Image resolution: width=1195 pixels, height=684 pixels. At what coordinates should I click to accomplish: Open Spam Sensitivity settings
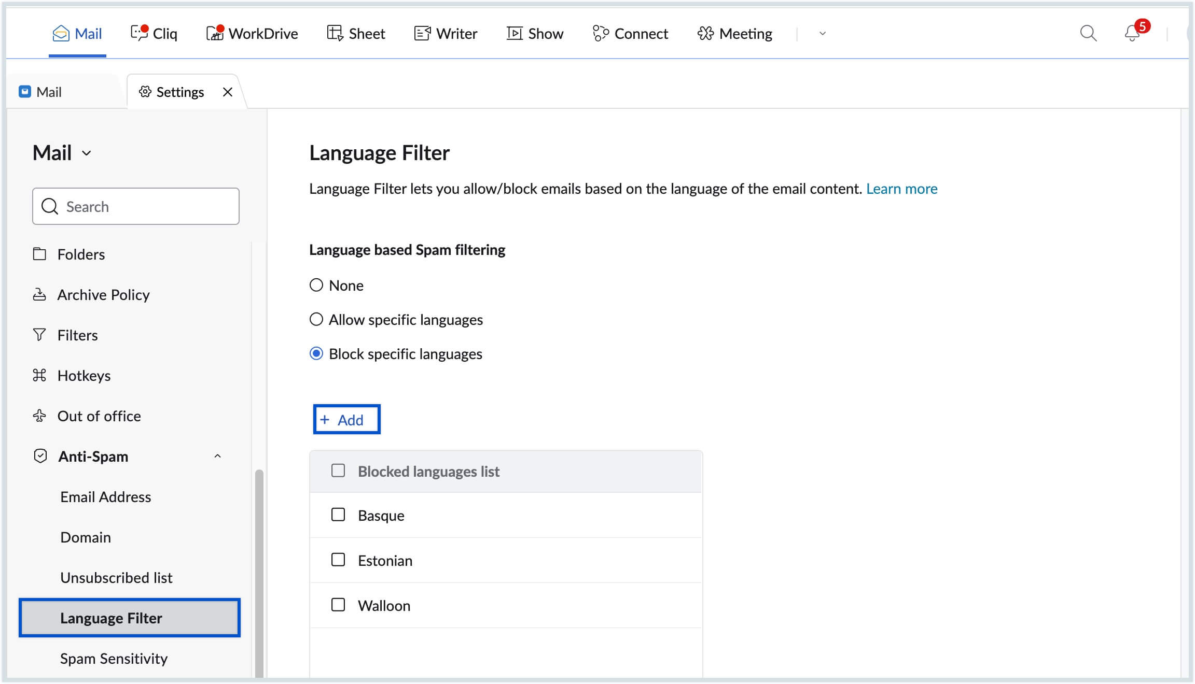(x=114, y=658)
